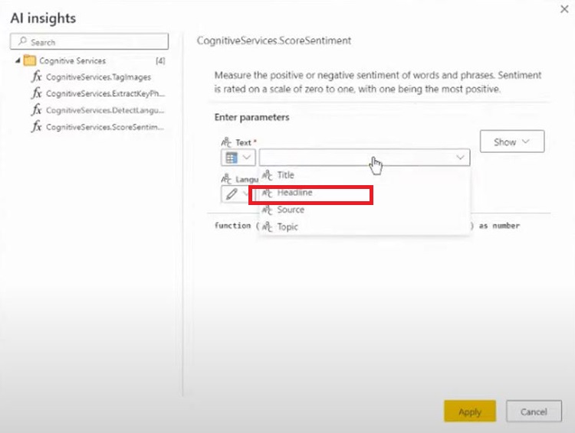Viewport: 575px width, 433px height.
Task: Choose Title from the dropdown list
Action: tap(364, 175)
